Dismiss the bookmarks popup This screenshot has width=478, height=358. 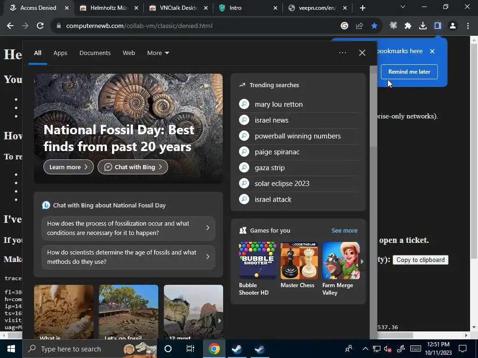coord(432,51)
